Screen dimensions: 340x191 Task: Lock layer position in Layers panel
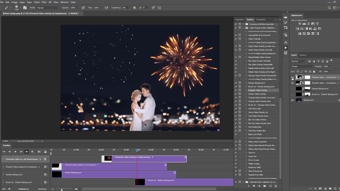[306, 72]
